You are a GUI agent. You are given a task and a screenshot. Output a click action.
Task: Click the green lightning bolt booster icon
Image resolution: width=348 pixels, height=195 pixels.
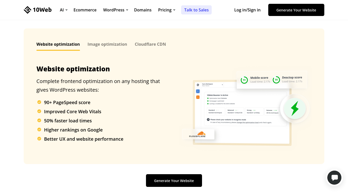[295, 108]
